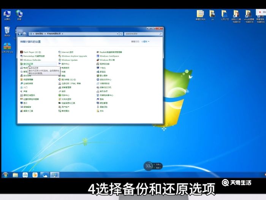The image size is (266, 200).
Task: Select 回收站 (Recycle Bin) desktop icon
Action: (x=7, y=32)
